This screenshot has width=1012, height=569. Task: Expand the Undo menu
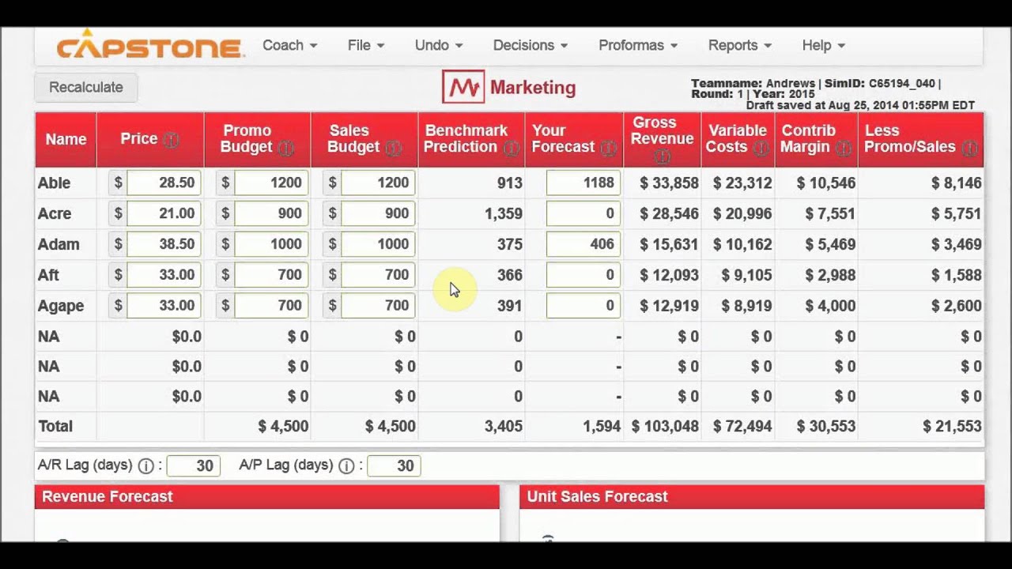439,45
